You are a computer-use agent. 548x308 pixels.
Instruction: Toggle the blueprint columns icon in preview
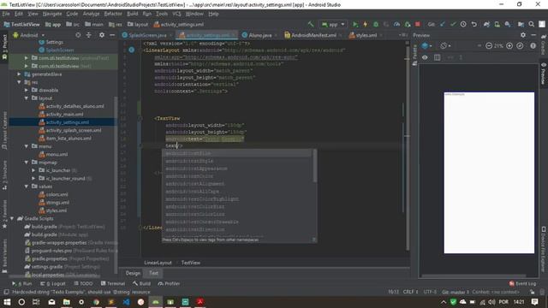pyautogui.click(x=437, y=57)
